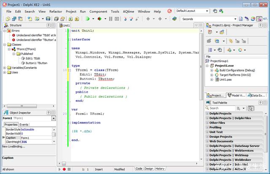Click the Object Inspector panel header icon
Screen dimensions: 270x174
coord(6,113)
